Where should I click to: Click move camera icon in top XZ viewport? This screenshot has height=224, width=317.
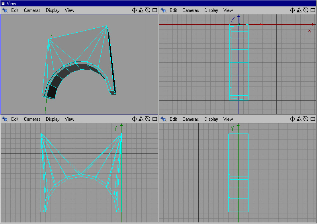click(292, 10)
